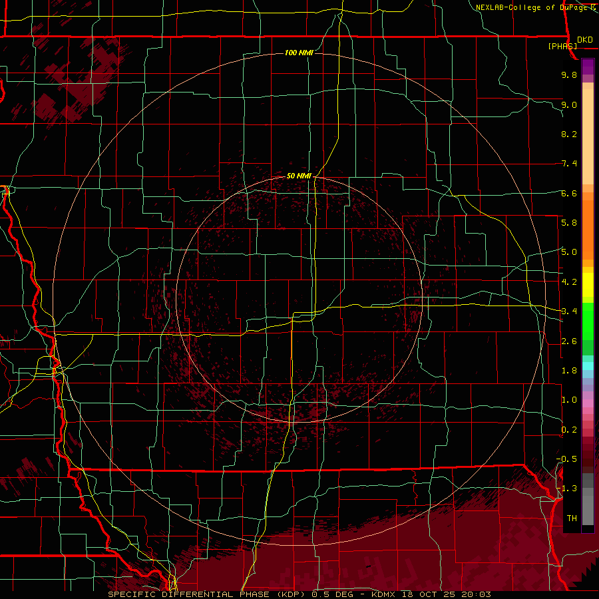This screenshot has height=599, width=599.
Task: Click the "DKD" product code label
Action: tap(585, 40)
